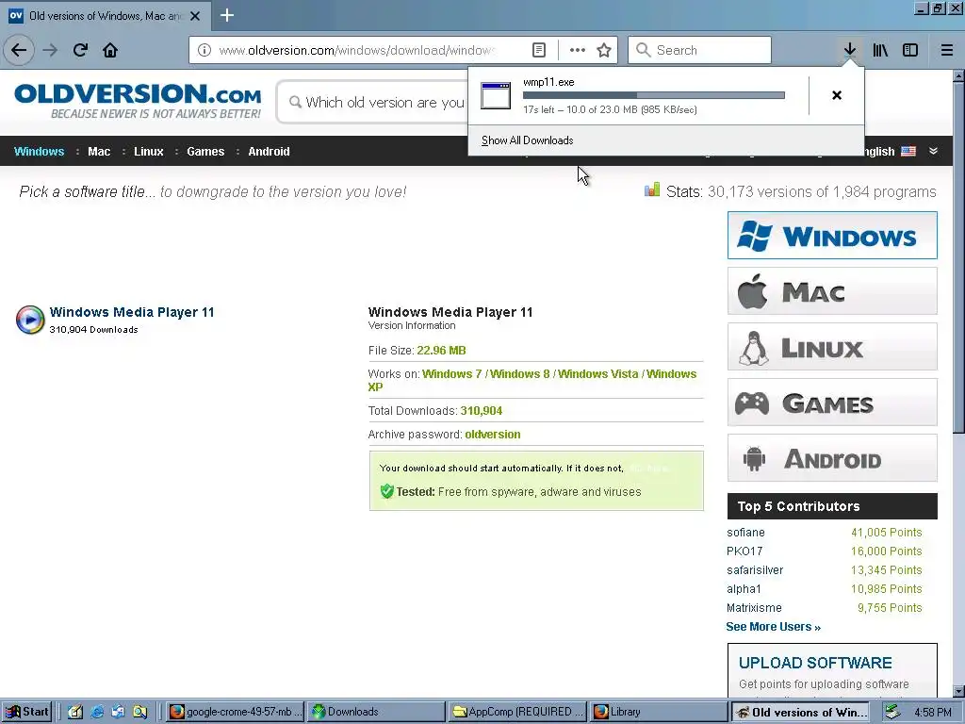Open the Windows Media Player 11 link

tap(132, 312)
